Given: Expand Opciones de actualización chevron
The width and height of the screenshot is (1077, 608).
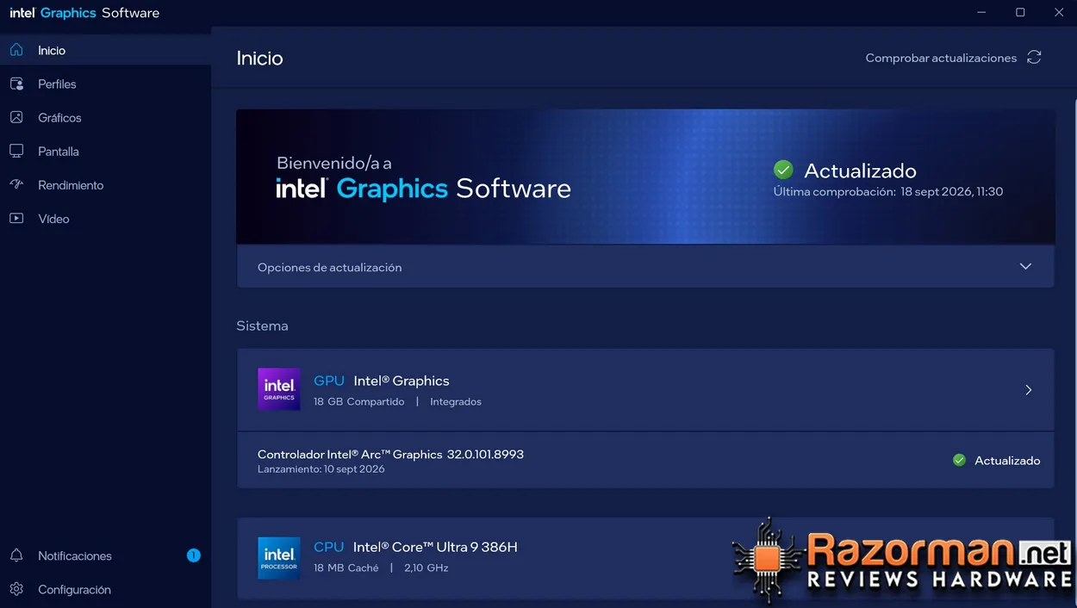Looking at the screenshot, I should (1025, 266).
